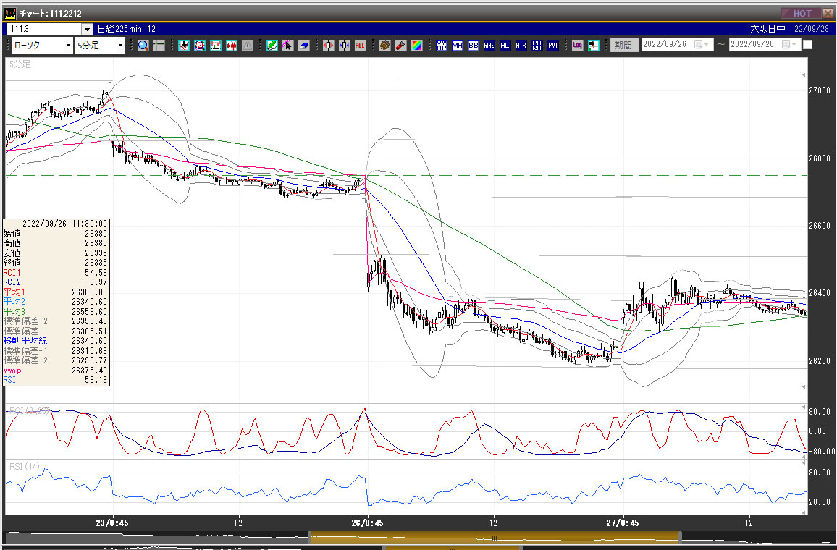Click the arrow marker at price pane bottom right

click(804, 386)
